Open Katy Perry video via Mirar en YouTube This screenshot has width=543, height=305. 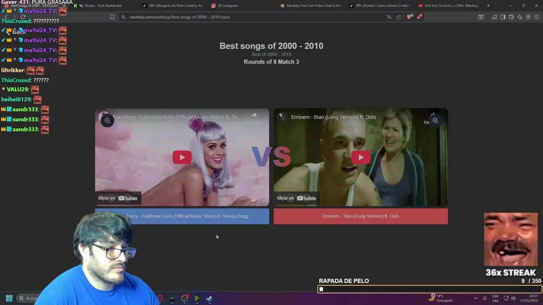[118, 198]
